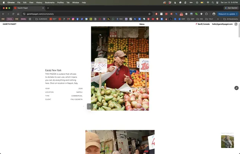Open the YouTube bookmark icon
This screenshot has width=240, height=154.
[x=153, y=19]
